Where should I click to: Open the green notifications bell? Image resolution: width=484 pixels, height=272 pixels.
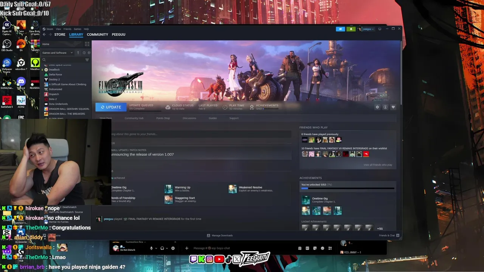point(351,29)
